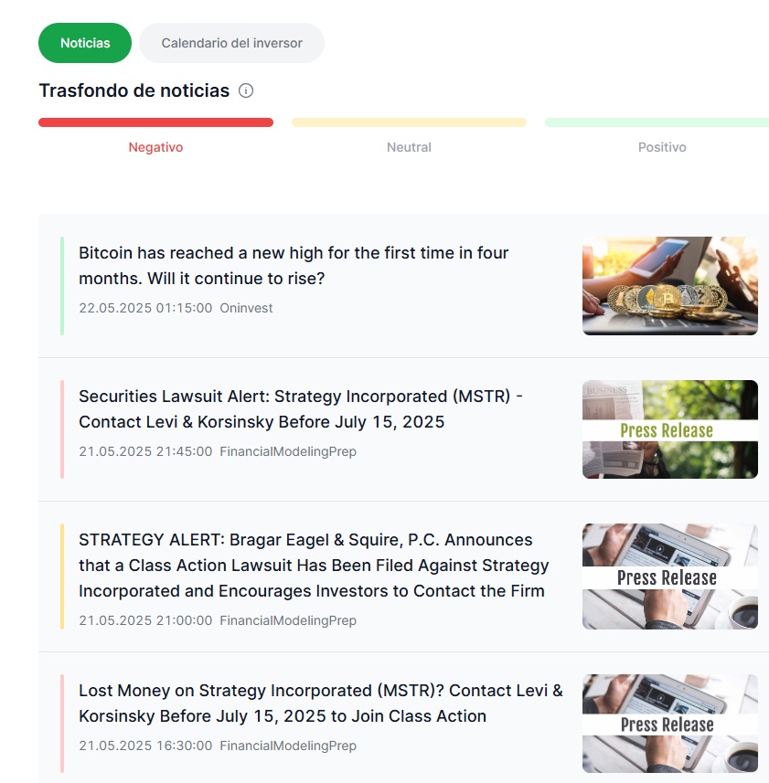Click the Press Release thumbnail beside Bragar Eagel article
This screenshot has width=769, height=783.
(670, 577)
